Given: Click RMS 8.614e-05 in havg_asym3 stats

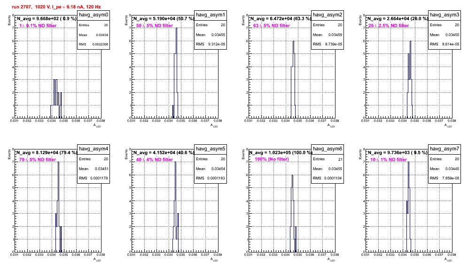Looking at the screenshot, I should 445,44.
